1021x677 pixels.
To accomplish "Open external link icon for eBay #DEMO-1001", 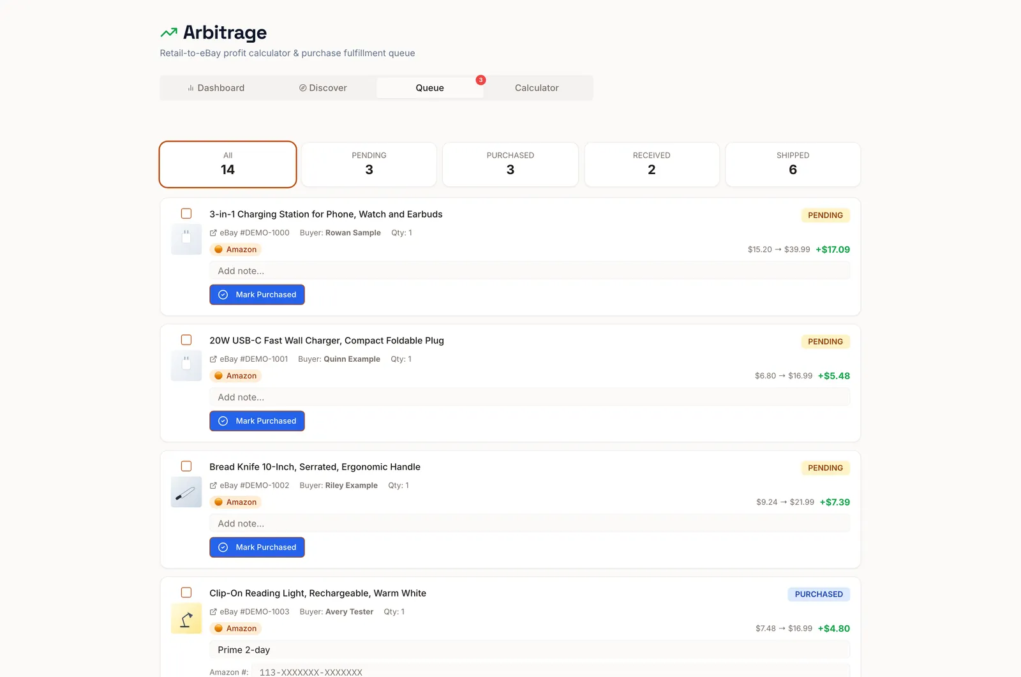I will pos(213,359).
